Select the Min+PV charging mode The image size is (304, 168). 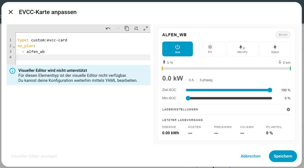(x=242, y=49)
